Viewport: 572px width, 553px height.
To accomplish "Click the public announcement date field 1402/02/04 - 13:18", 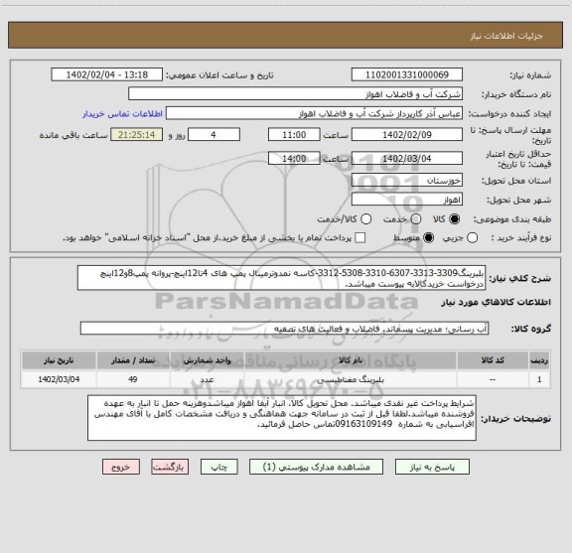I will click(107, 74).
